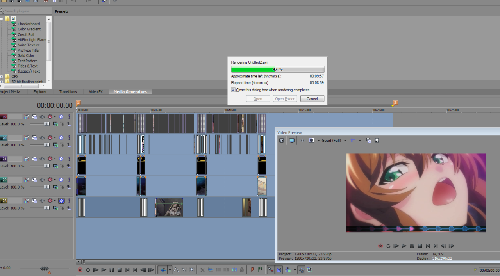This screenshot has height=276, width=500.
Task: Mute track 20
Action: click(x=61, y=138)
